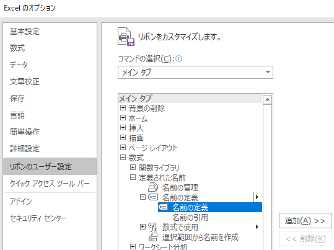The height and width of the screenshot is (250, 334).
Task: Select the 数式で使用 label
Action: point(180,227)
